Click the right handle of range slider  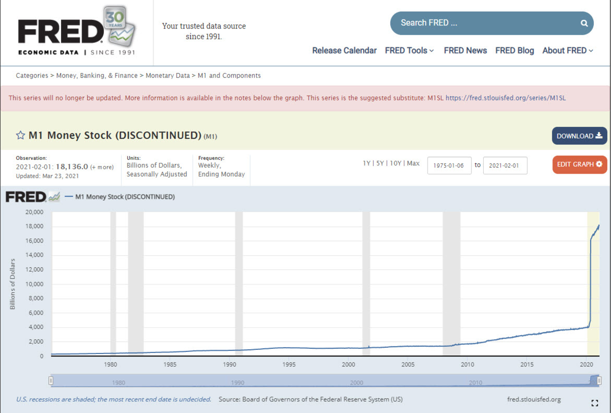[600, 380]
